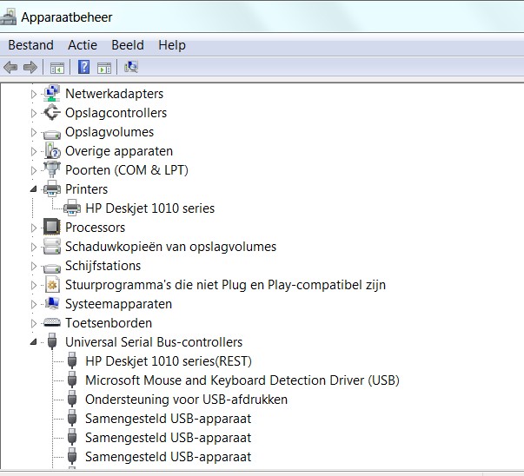Select the HP Deskjet 1010 series printer icon
Image resolution: width=524 pixels, height=476 pixels.
[x=72, y=208]
